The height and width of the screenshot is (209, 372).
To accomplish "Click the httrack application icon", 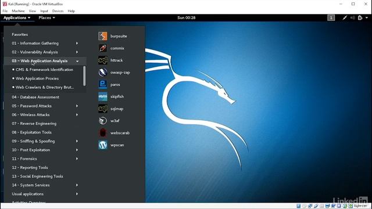I will coord(103,60).
